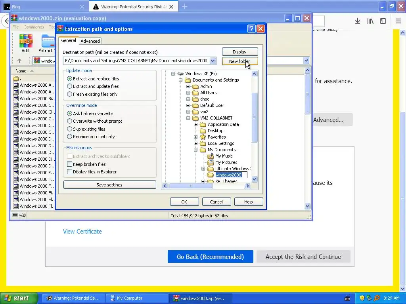Expand the All Users folder node

click(188, 93)
